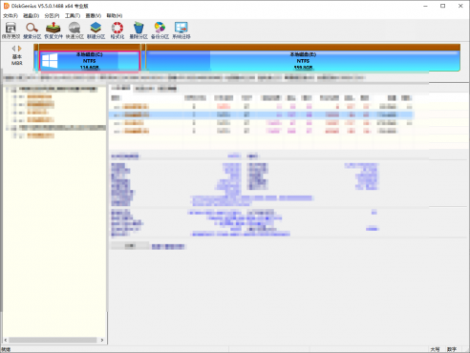Click the 数字 indicator in the status bar
Viewport: 470px width, 353px height.
(452, 349)
